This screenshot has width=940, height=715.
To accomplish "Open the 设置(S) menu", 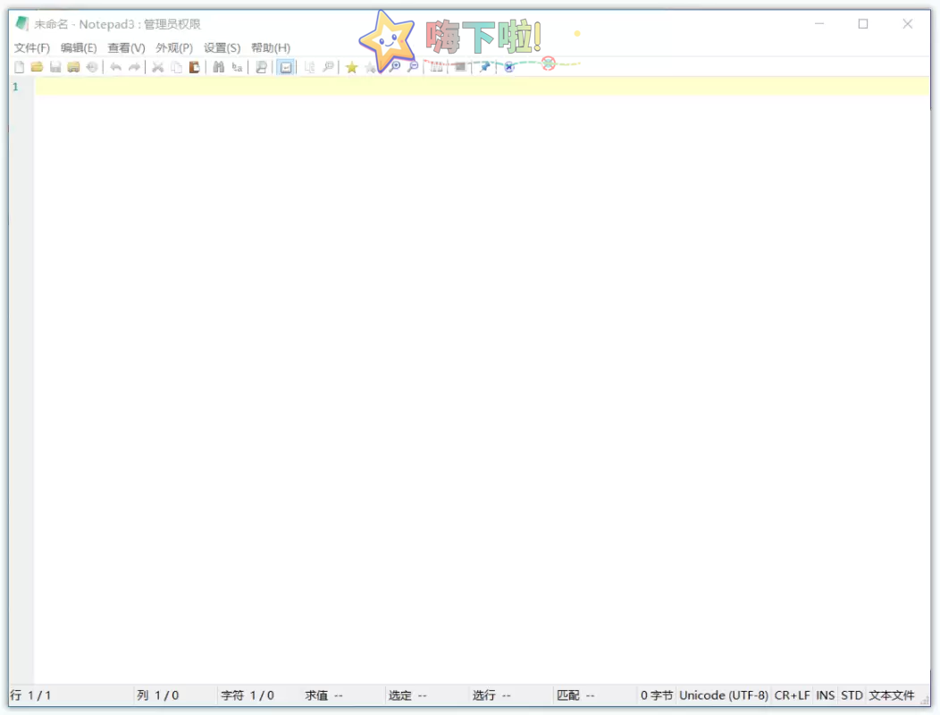I will coord(221,47).
